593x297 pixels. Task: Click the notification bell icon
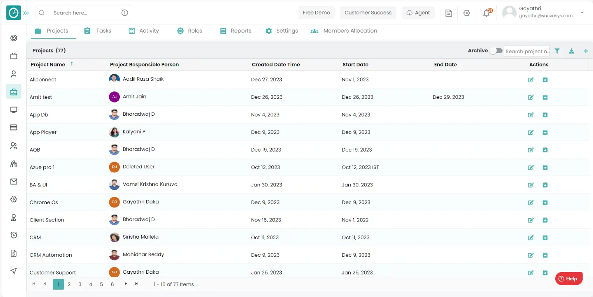coord(487,13)
